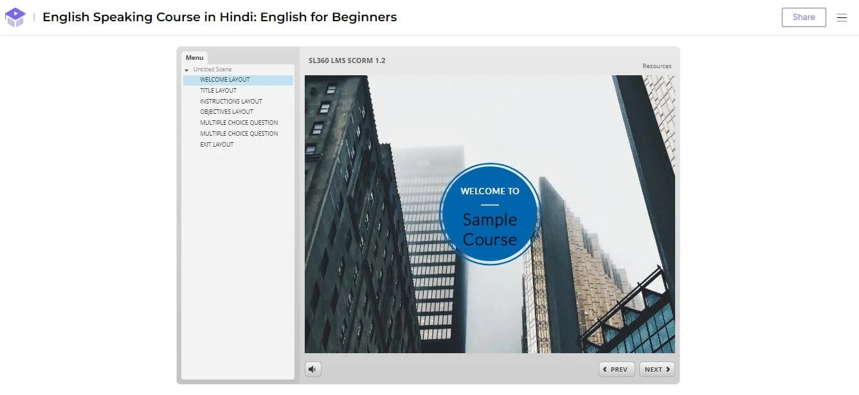Click the English Speaking Course page title
Viewport: 859px width, 395px height.
[219, 17]
